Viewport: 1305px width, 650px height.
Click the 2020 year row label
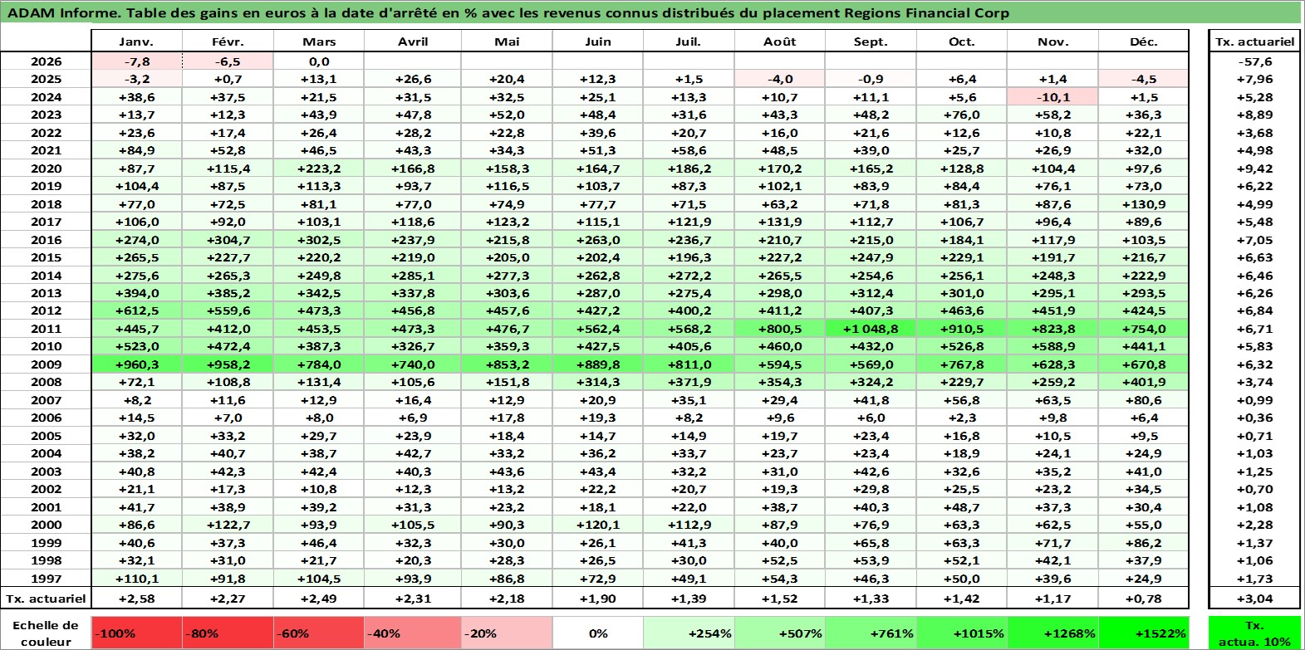[x=46, y=169]
